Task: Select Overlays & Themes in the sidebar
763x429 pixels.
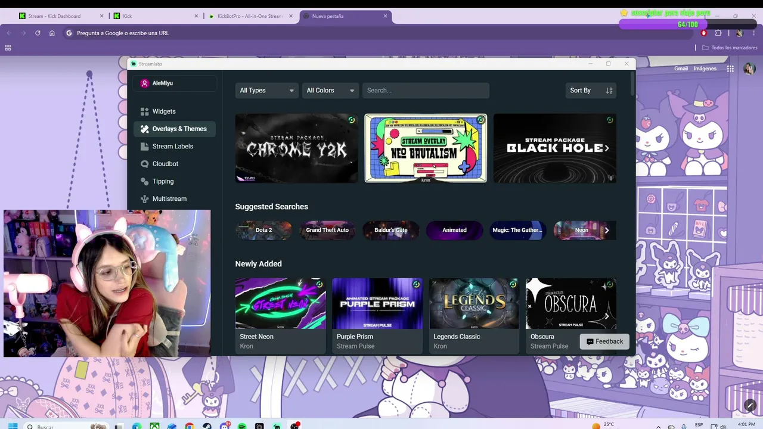Action: click(175, 129)
